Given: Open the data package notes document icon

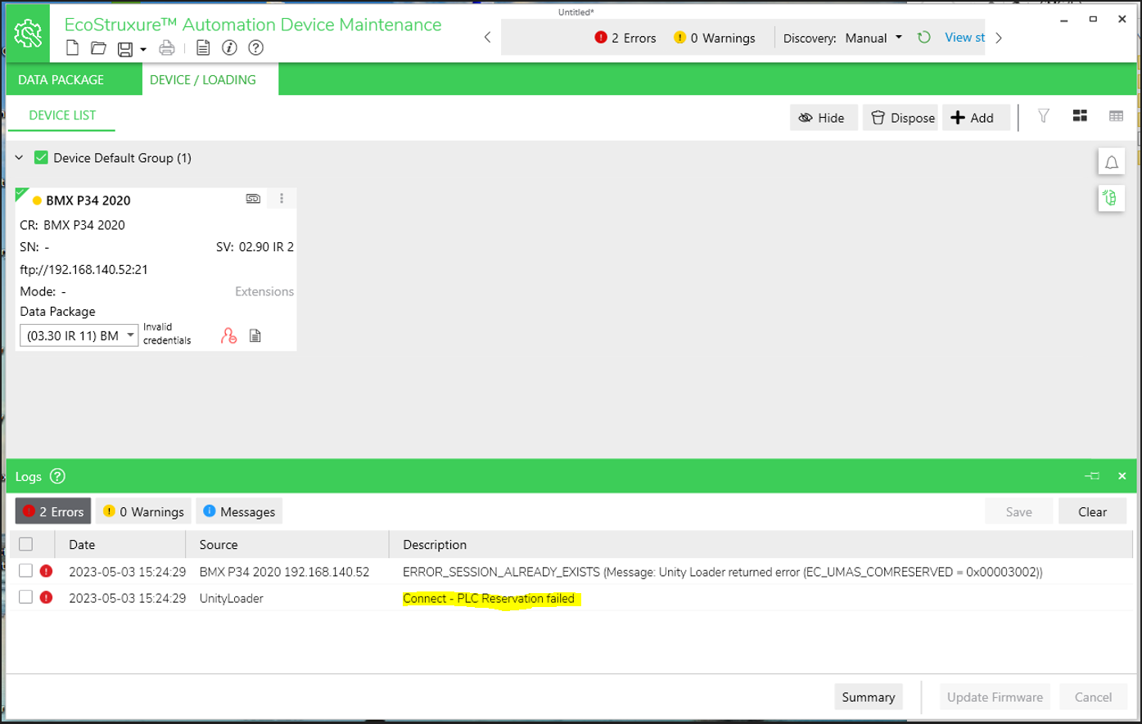Looking at the screenshot, I should click(x=255, y=335).
